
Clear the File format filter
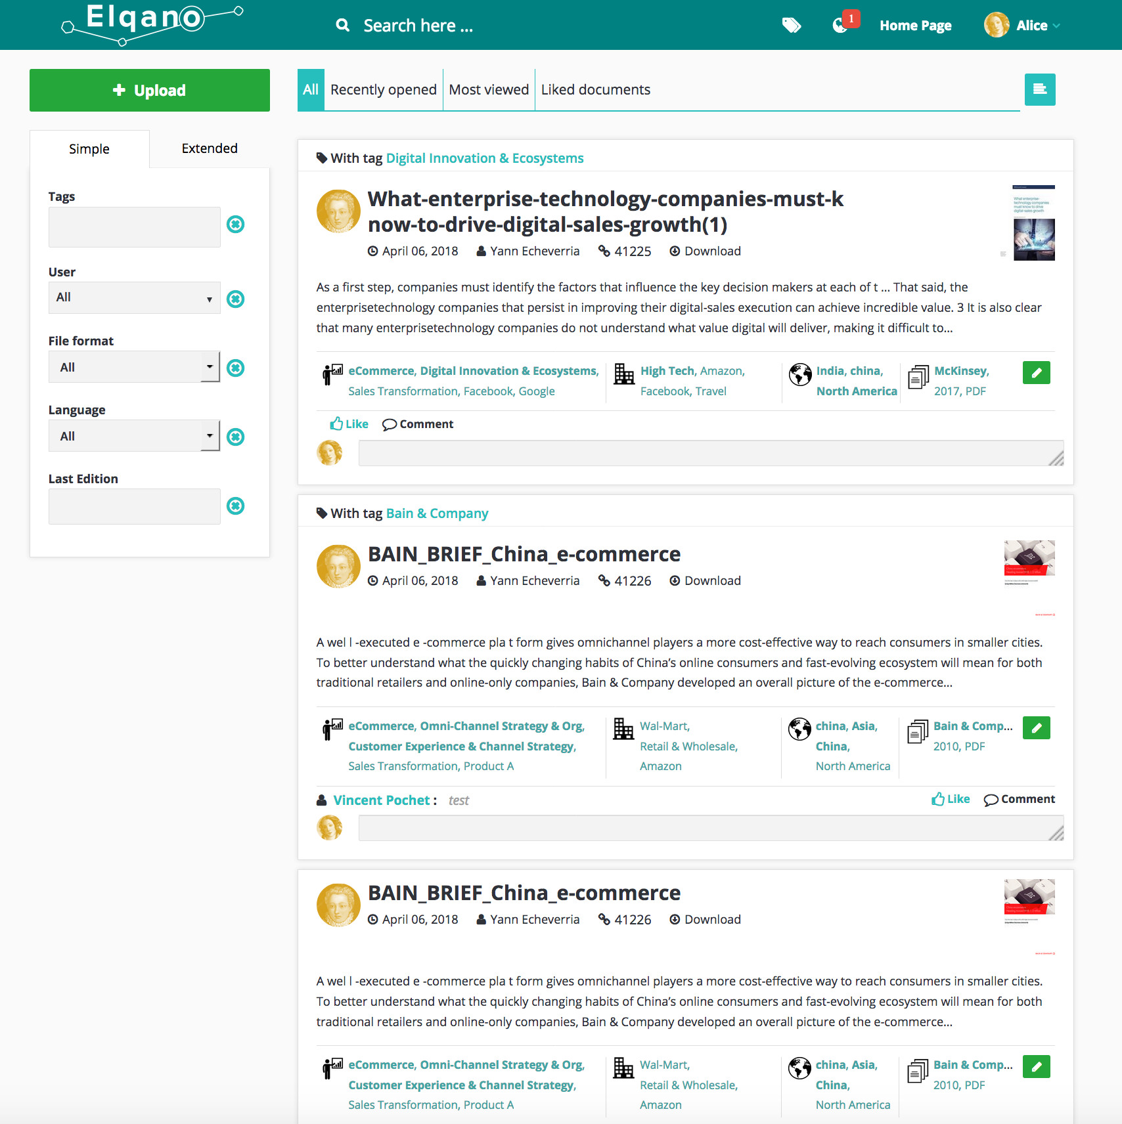tap(235, 368)
